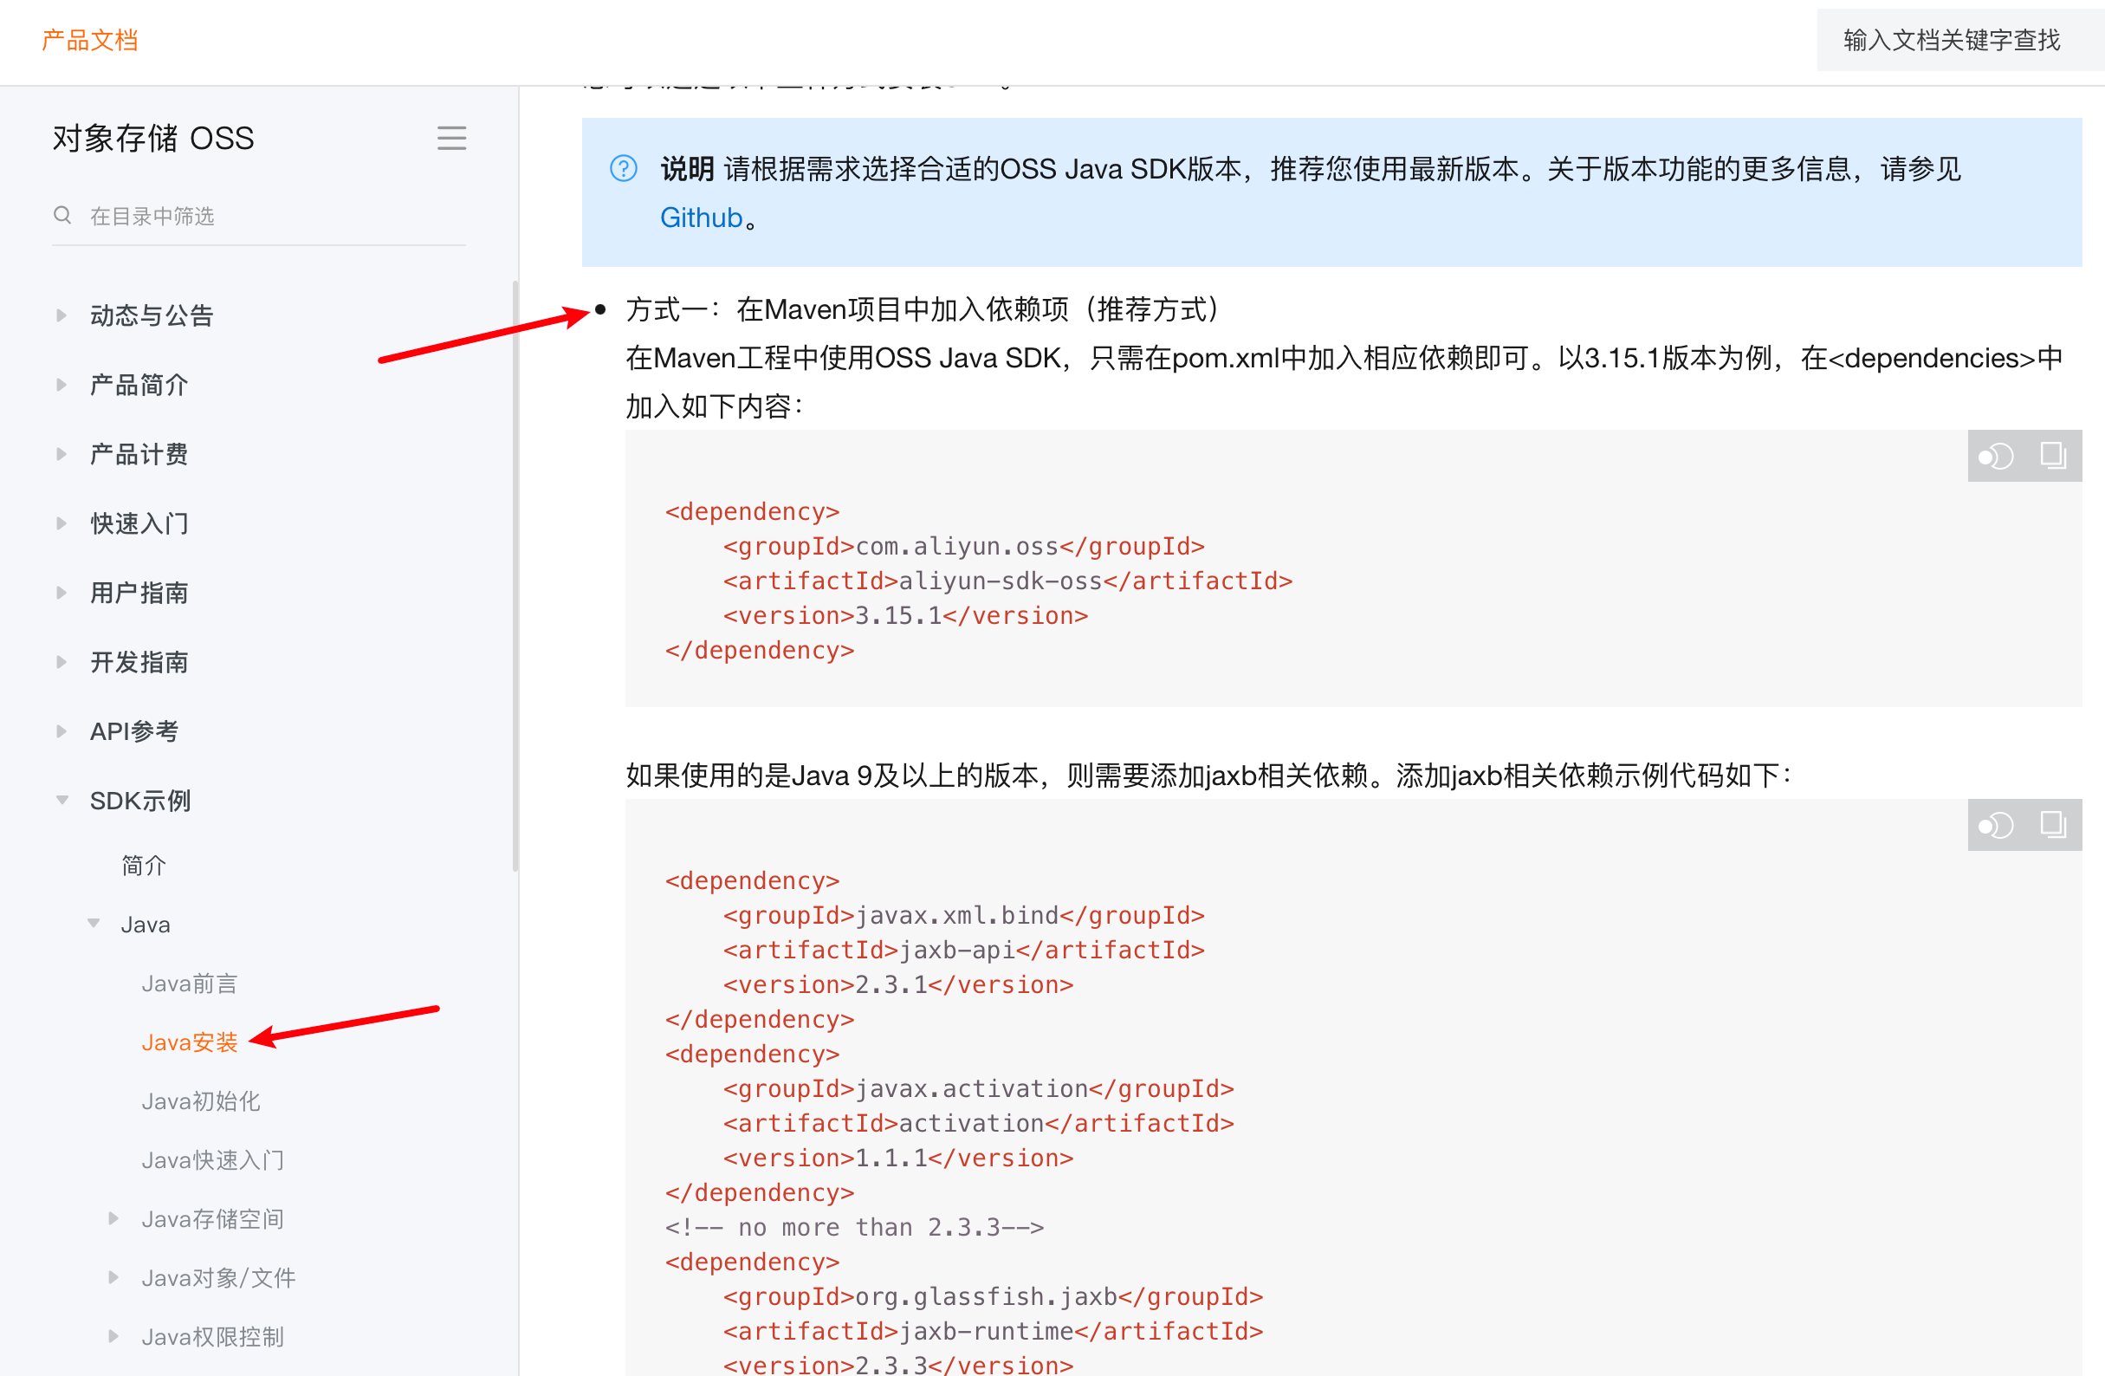Open 快速入门 in the sidebar
Image resolution: width=2105 pixels, height=1376 pixels.
[x=139, y=523]
